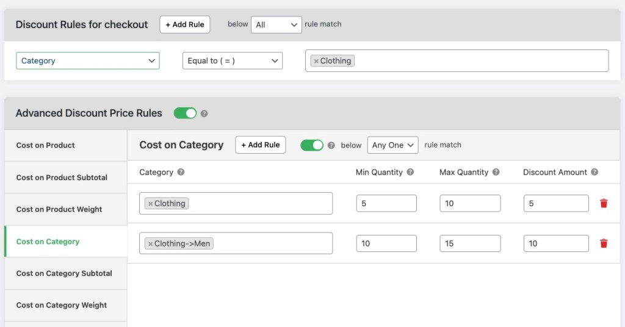Screen dimensions: 625x327
Task: Remove Clothing tag in checkout rule
Action: point(316,61)
